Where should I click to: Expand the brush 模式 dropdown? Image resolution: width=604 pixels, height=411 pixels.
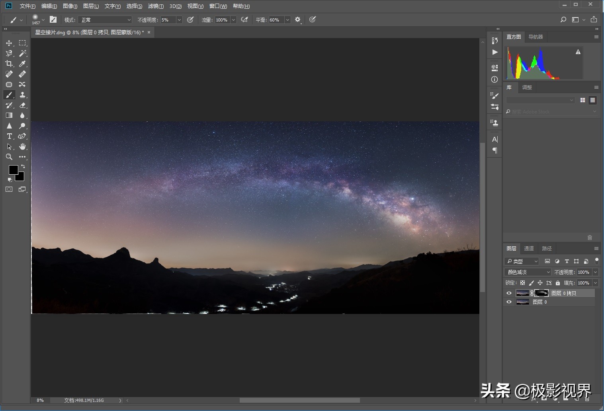pos(105,20)
